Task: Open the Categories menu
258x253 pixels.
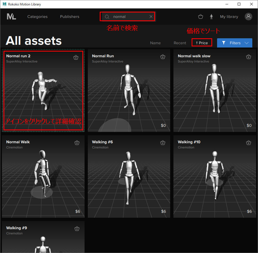Action: click(x=37, y=17)
